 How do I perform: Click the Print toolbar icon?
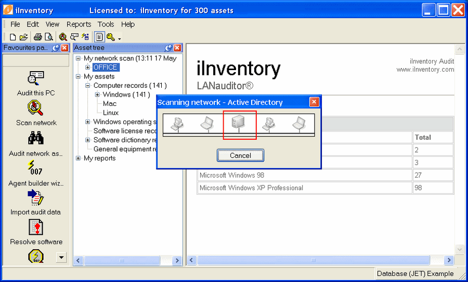(x=37, y=37)
